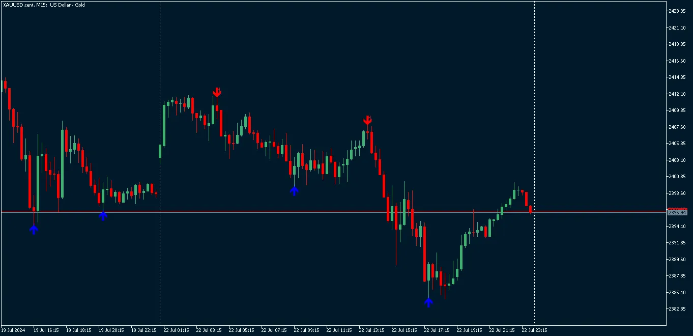
Task: Click the blue buy arrow near 22 Jul 17:15
Action: pyautogui.click(x=428, y=302)
